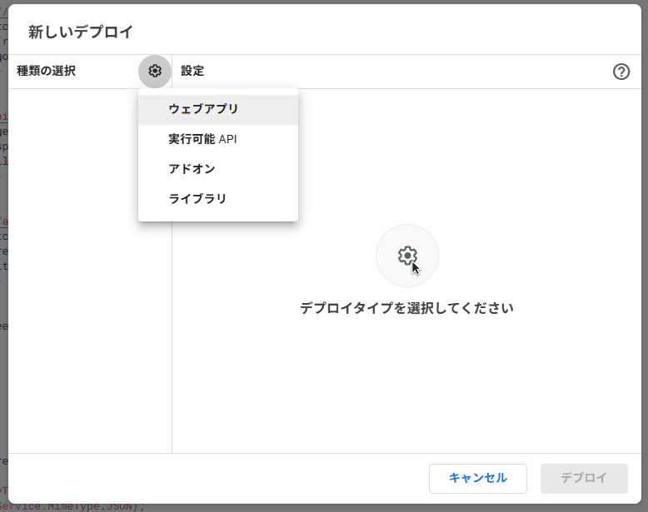Click the 新しいデプロイ dialog title
The image size is (648, 512).
pyautogui.click(x=81, y=32)
